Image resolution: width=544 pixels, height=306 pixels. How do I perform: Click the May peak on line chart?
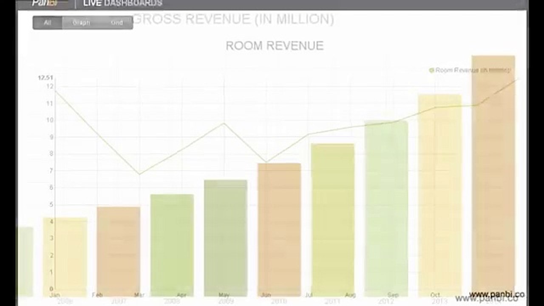point(224,123)
